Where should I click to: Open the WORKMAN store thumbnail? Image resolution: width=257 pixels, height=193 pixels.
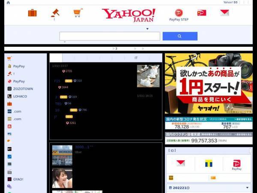(x=62, y=155)
